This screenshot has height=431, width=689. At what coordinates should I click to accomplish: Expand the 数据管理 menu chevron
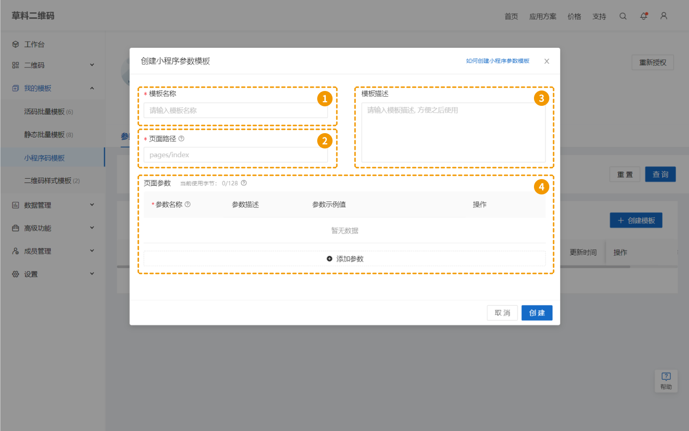point(92,204)
